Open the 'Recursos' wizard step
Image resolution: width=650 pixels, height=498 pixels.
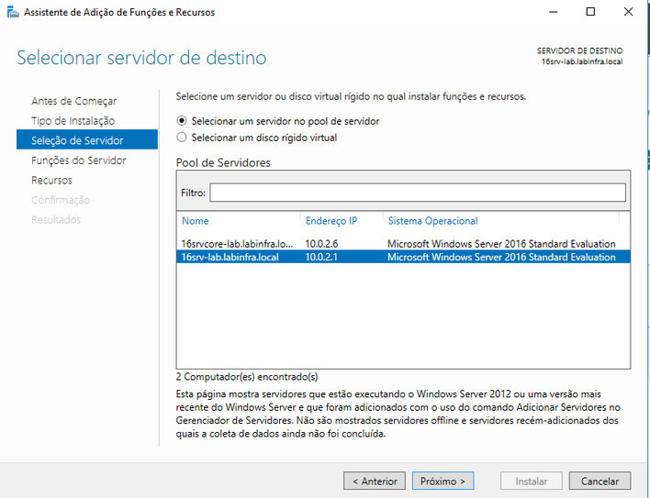51,180
